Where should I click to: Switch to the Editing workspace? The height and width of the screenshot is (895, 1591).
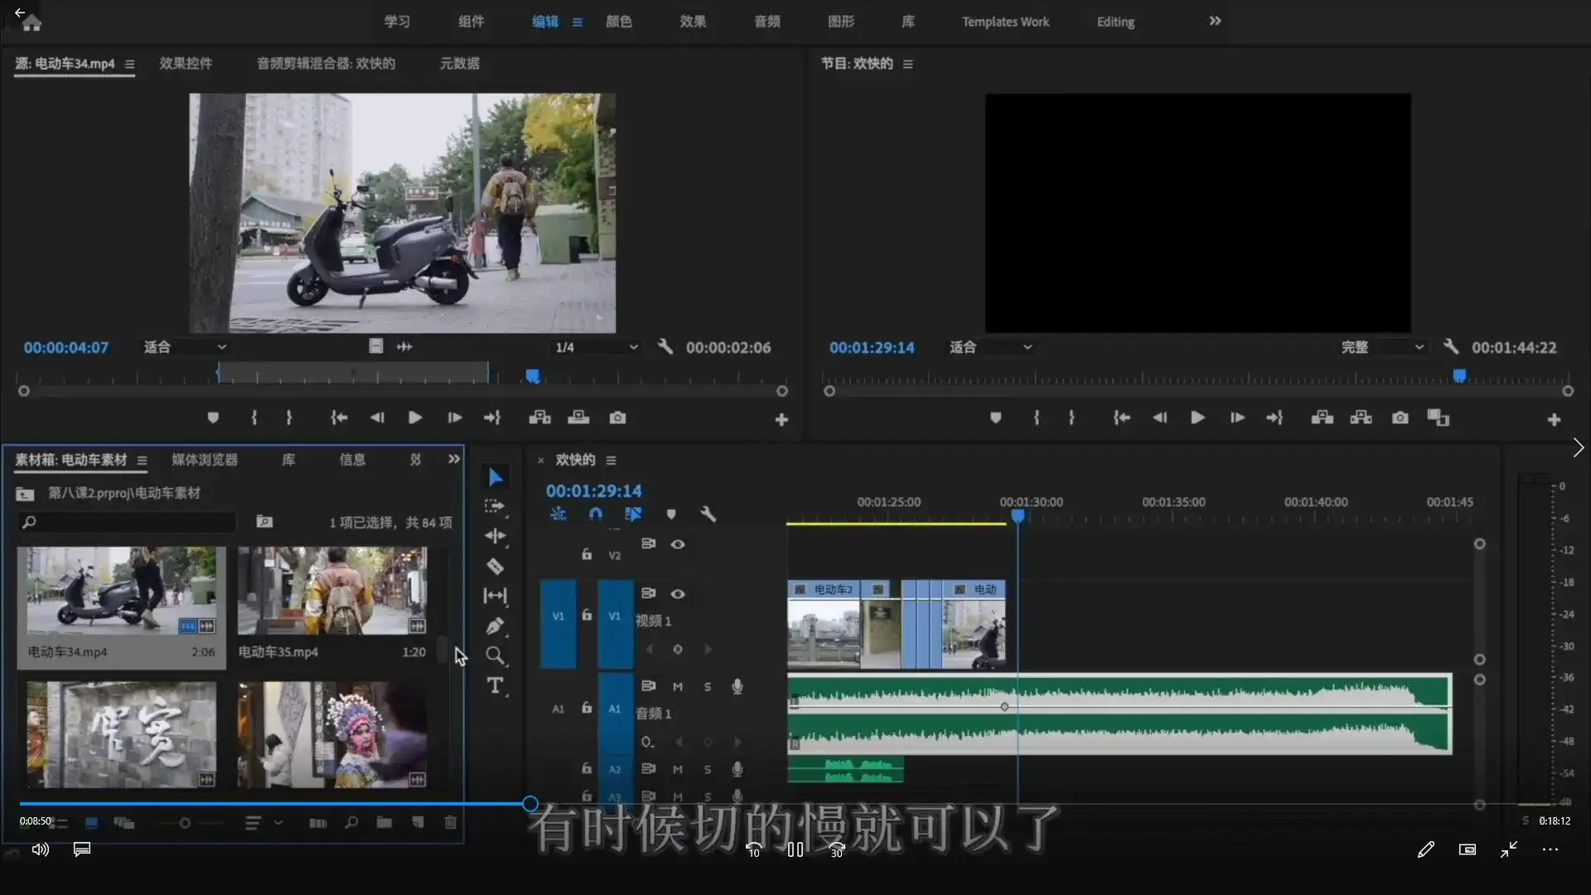click(x=1115, y=22)
